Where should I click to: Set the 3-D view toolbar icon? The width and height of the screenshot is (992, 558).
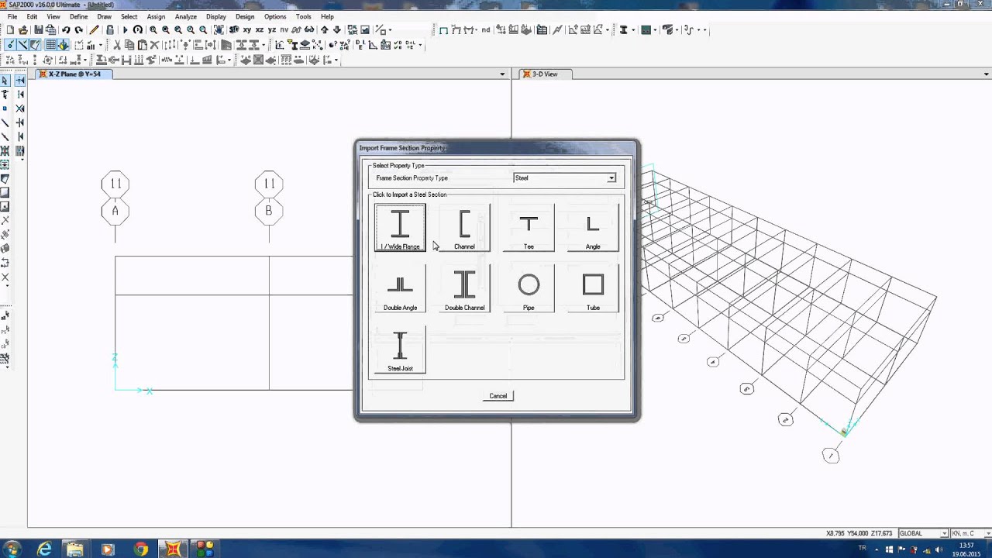[x=234, y=30]
